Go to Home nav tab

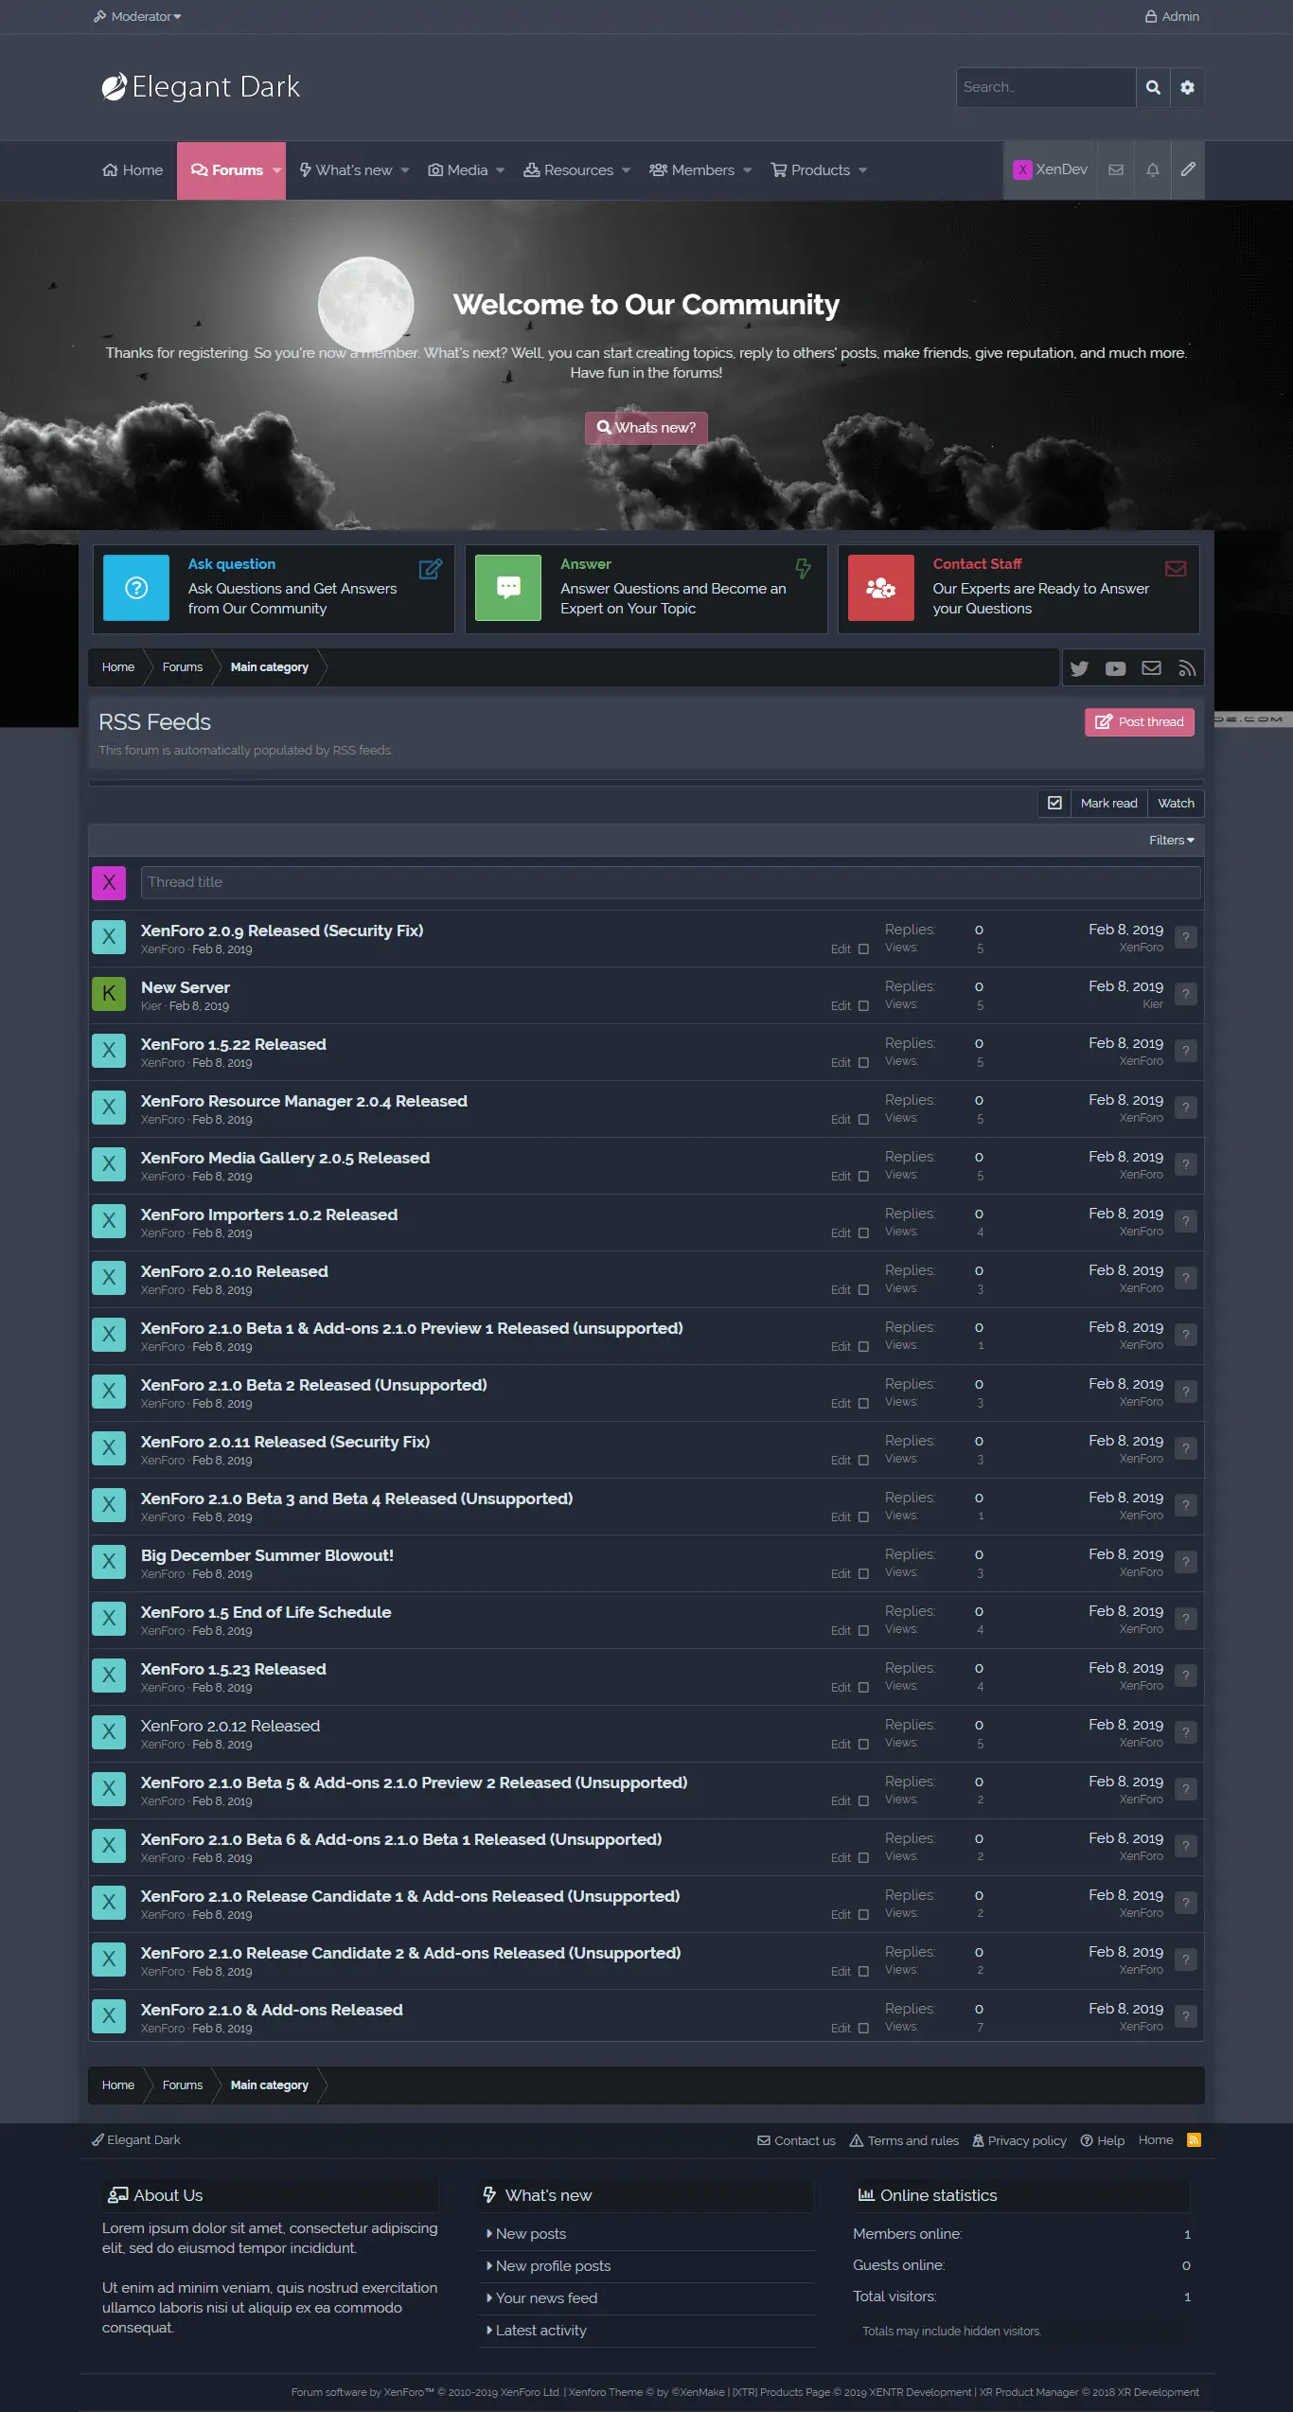tap(133, 170)
